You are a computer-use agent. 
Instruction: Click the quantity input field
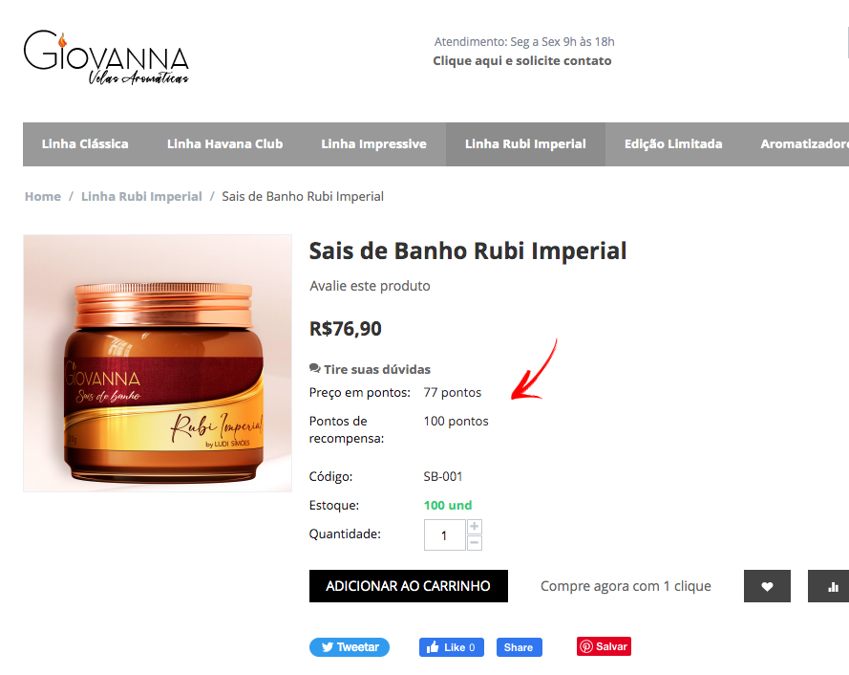point(444,535)
